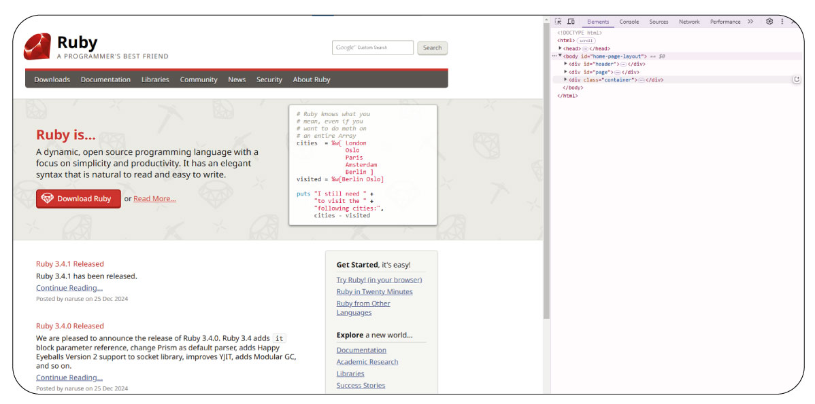Expand the div class container node

point(566,80)
